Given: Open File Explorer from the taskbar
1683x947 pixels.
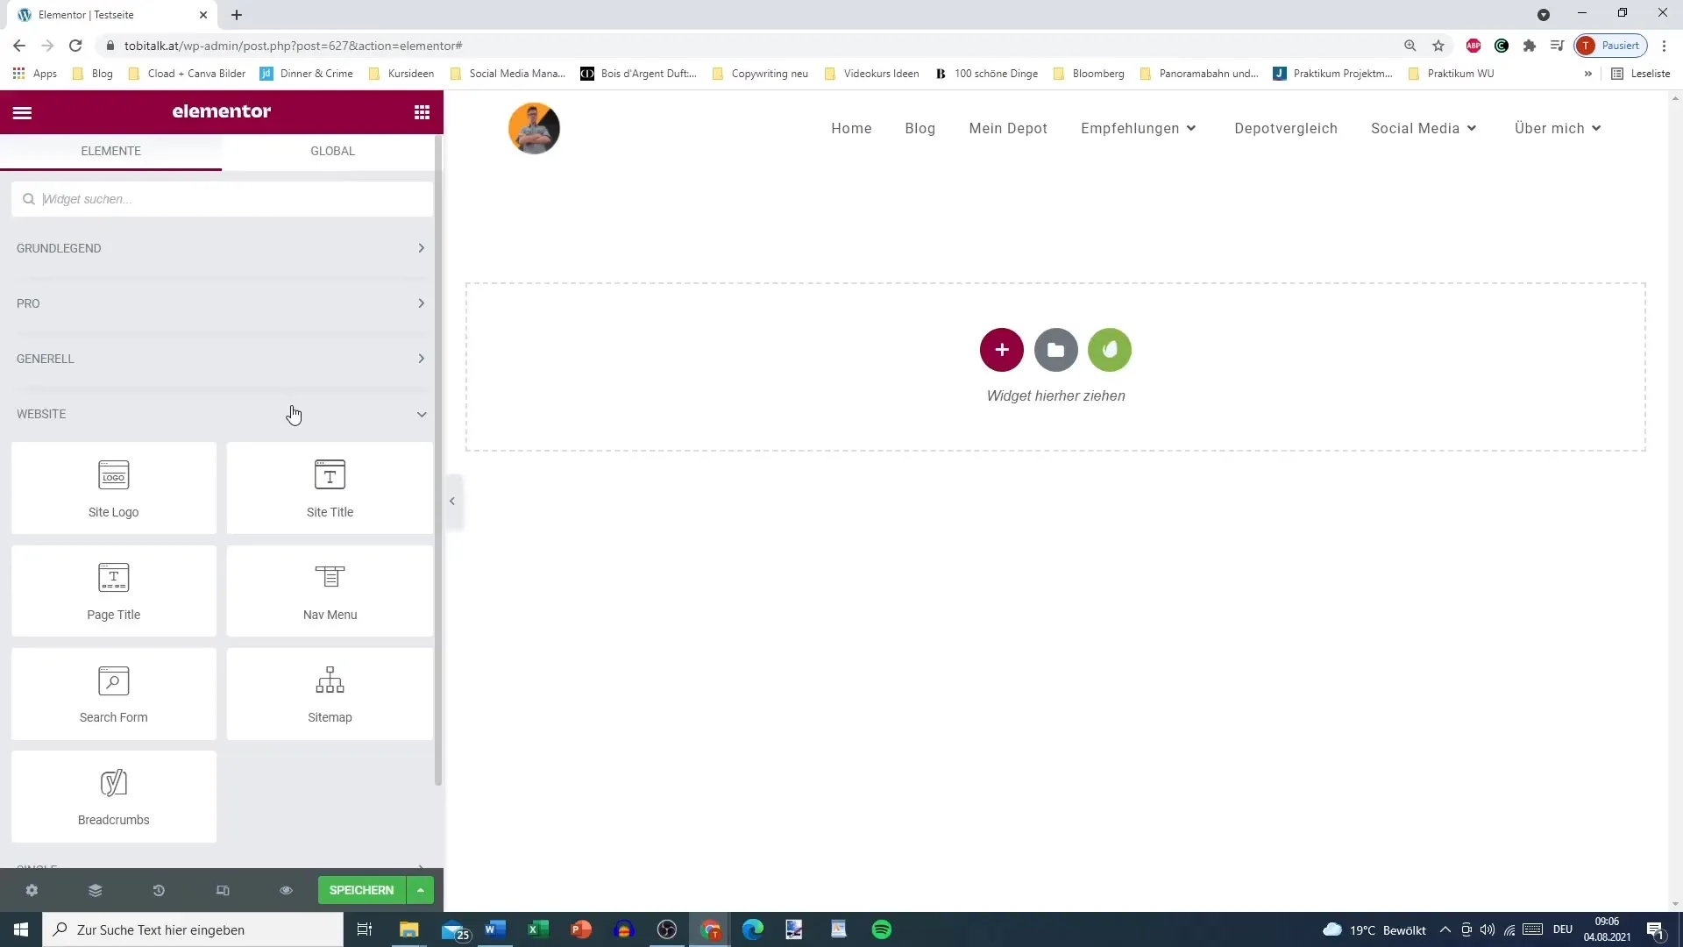Looking at the screenshot, I should click(409, 929).
